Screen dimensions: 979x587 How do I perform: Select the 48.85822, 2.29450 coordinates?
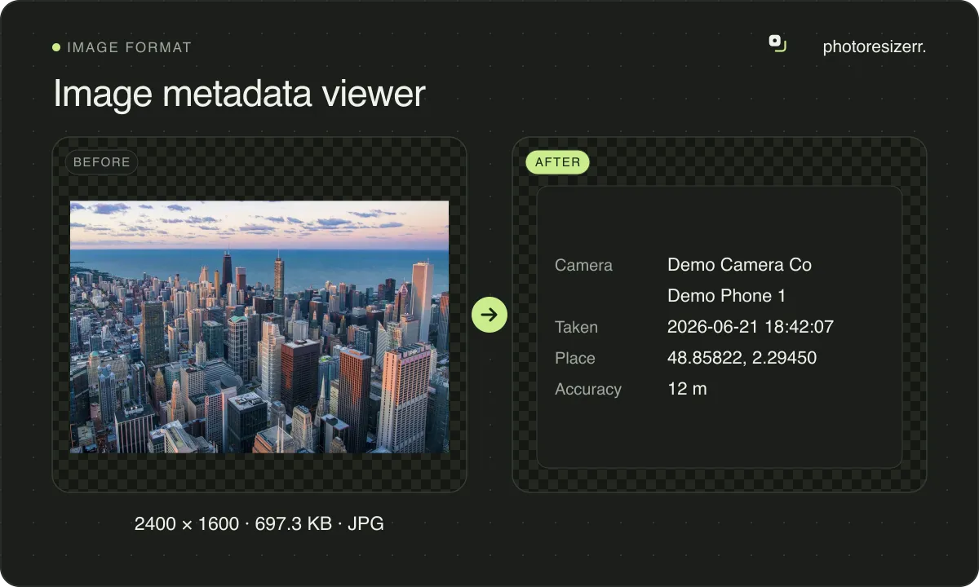(x=742, y=358)
